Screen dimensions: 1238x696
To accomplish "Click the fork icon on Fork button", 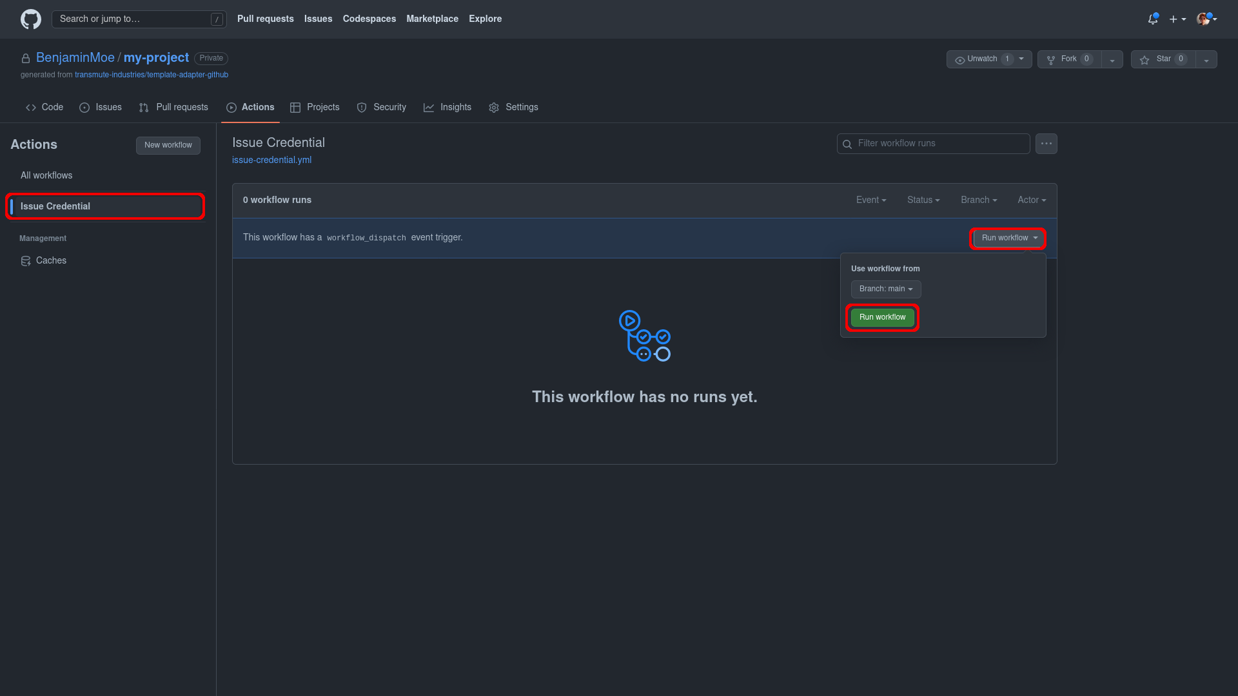I will 1051,60.
